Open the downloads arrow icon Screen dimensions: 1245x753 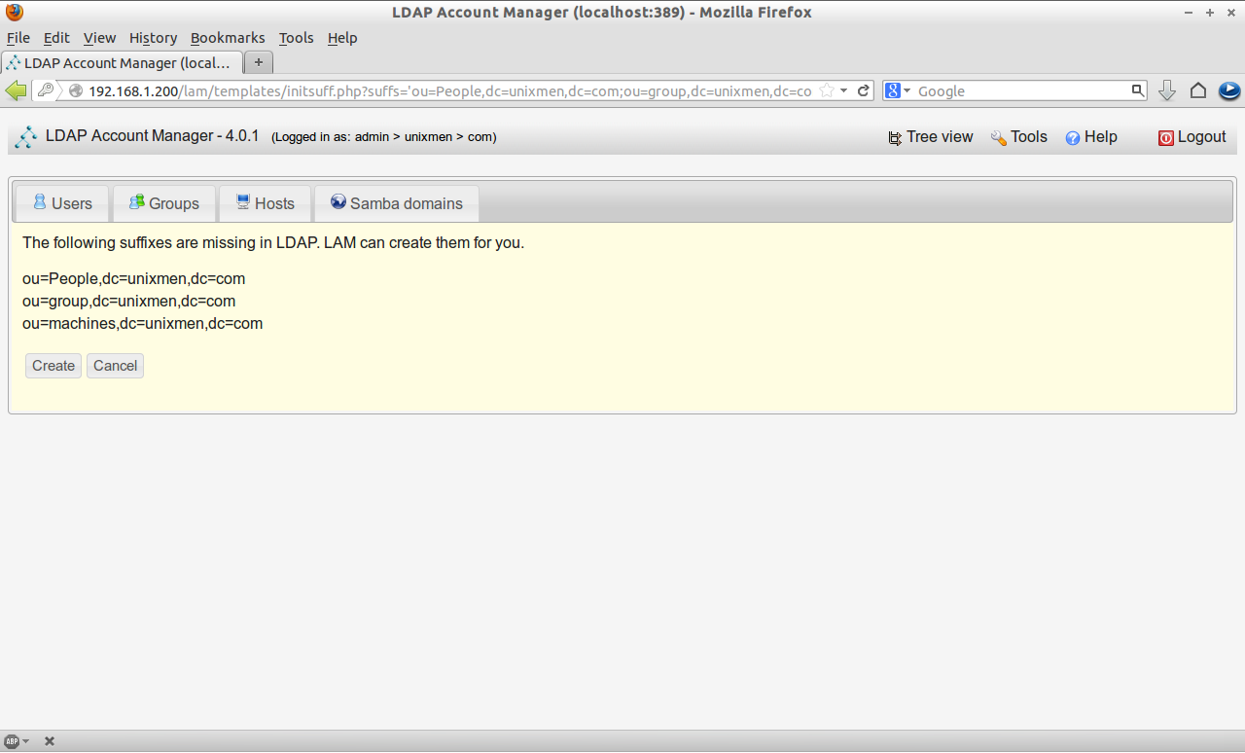click(1167, 90)
